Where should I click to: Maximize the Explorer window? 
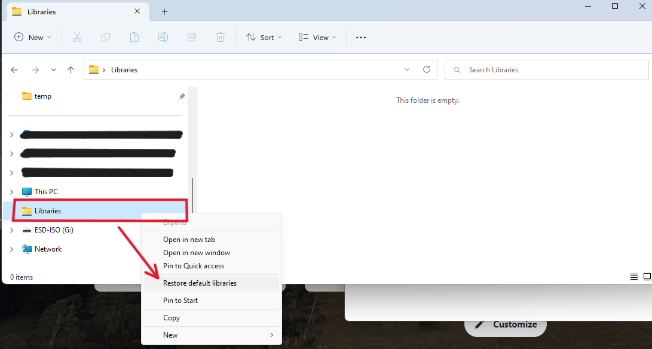[615, 6]
